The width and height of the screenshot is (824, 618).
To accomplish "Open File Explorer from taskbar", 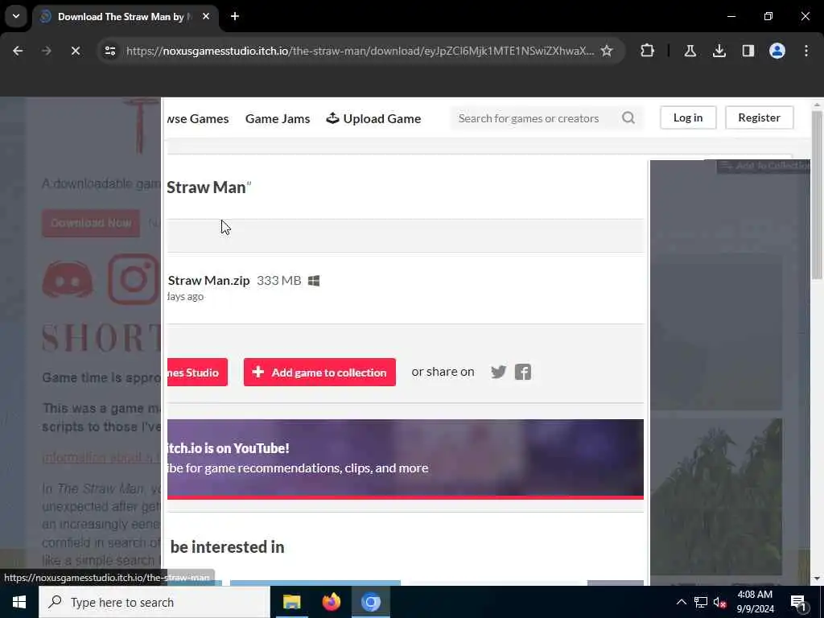I will (x=291, y=602).
